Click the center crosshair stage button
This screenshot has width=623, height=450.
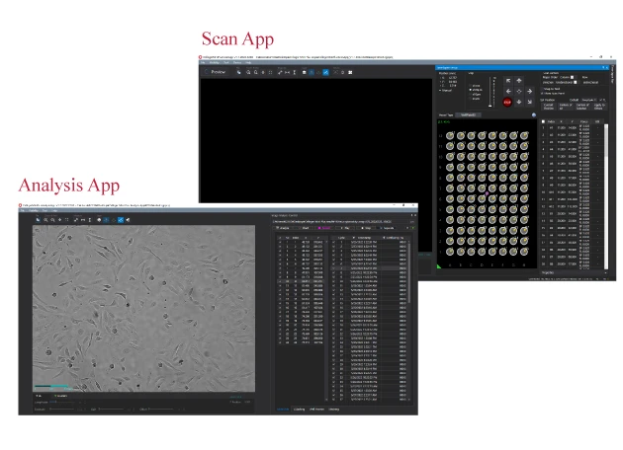(519, 91)
